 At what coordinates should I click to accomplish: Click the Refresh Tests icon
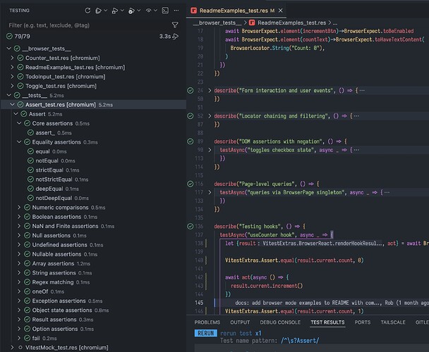[87, 11]
